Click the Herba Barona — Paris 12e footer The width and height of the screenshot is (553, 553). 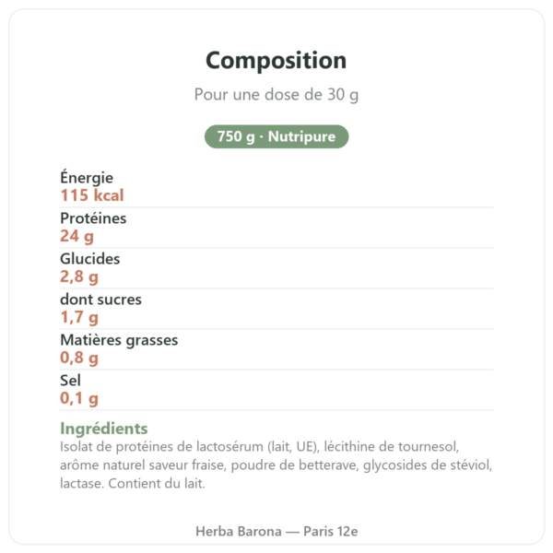[x=276, y=532]
